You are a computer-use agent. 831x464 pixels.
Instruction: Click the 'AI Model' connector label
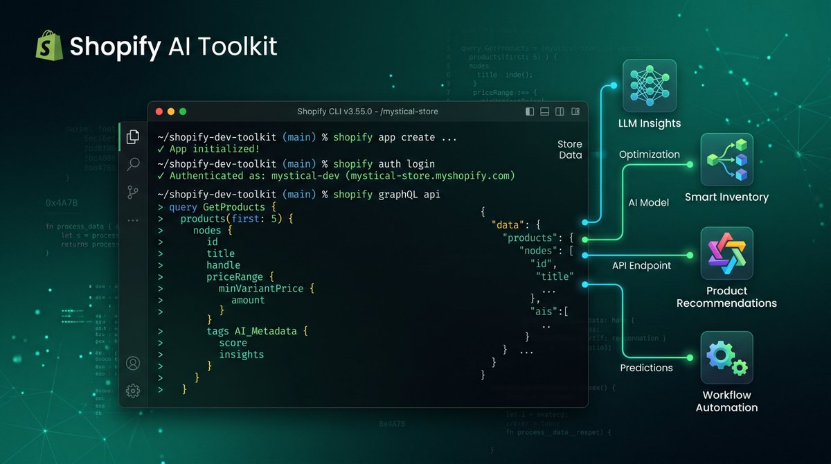pyautogui.click(x=648, y=203)
